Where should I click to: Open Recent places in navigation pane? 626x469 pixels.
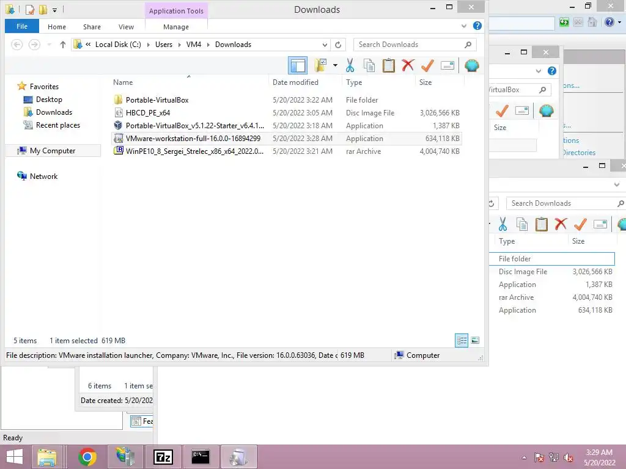tap(58, 125)
